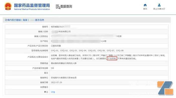Select 口腔给药器 product name value
The height and width of the screenshot is (98, 176).
click(x=56, y=46)
